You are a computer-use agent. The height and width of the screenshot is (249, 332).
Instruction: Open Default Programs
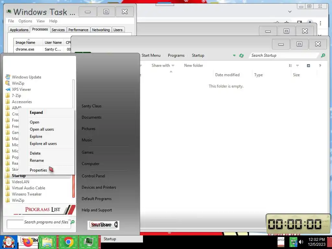click(x=97, y=199)
